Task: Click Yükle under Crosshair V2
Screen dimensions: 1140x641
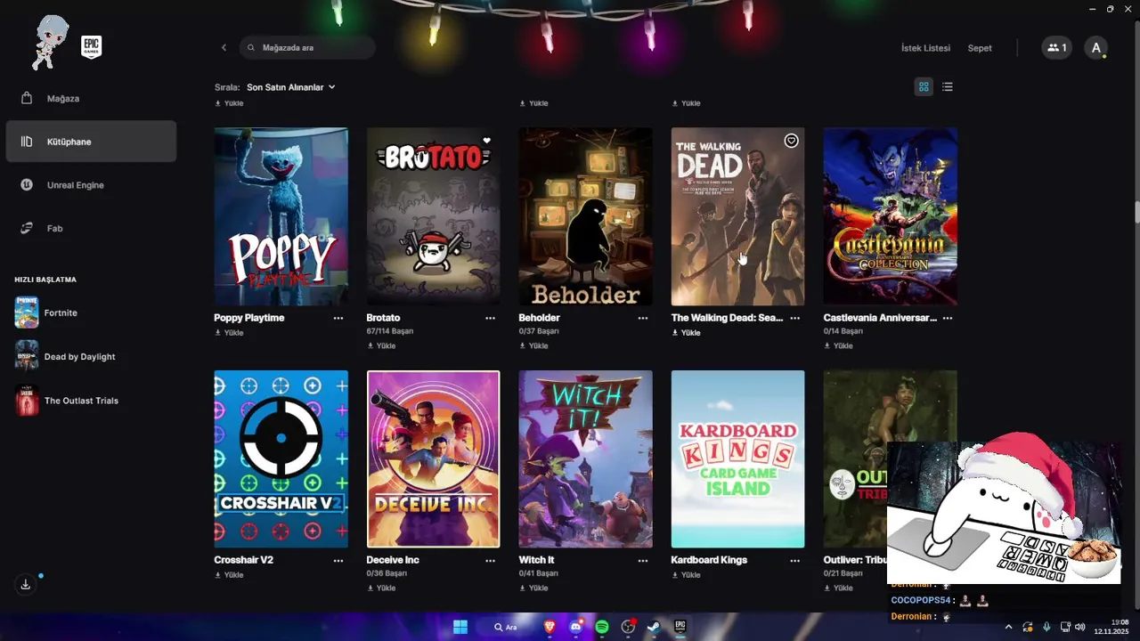Action: tap(229, 575)
